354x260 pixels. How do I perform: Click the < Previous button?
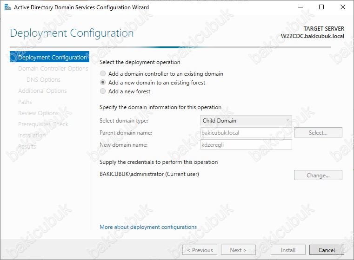click(200, 250)
